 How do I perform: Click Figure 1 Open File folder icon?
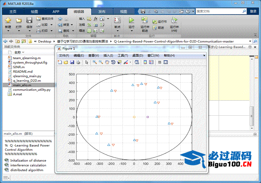pos(66,62)
